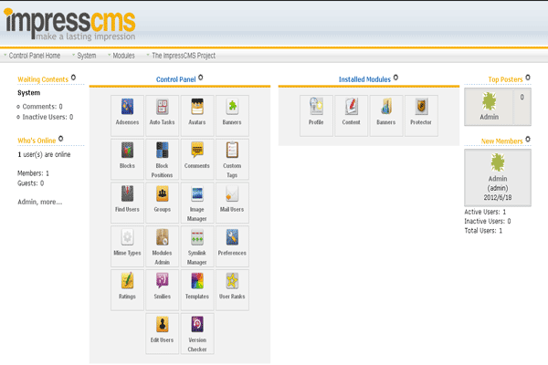Screen dimensions: 548x365
Task: Open the Preferences icon
Action: click(x=232, y=246)
